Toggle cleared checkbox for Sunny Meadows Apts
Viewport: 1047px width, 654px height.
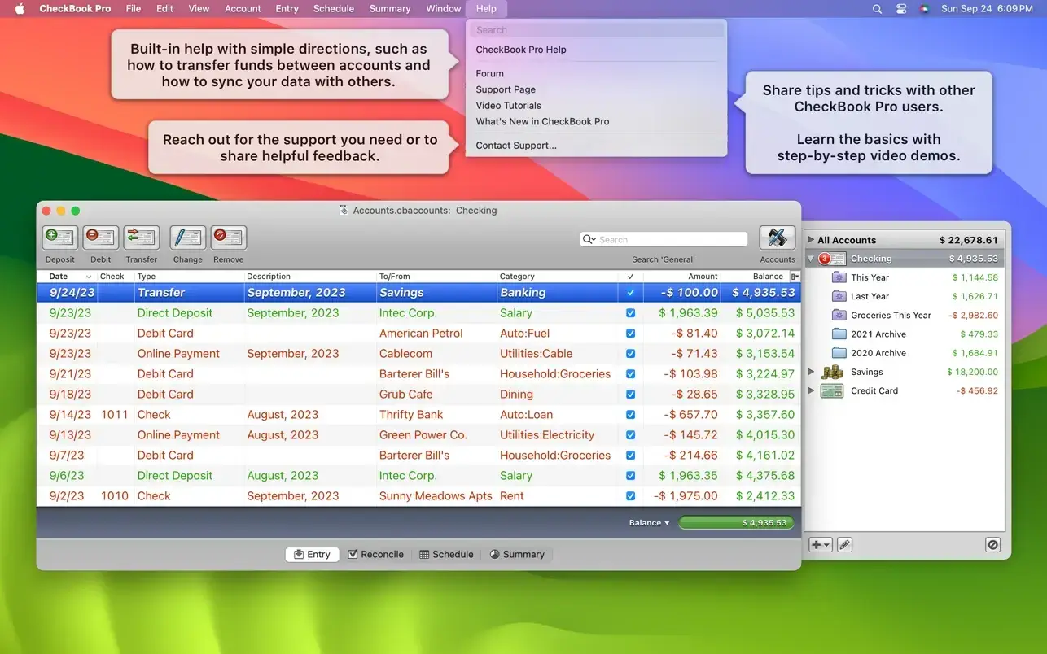coord(630,496)
